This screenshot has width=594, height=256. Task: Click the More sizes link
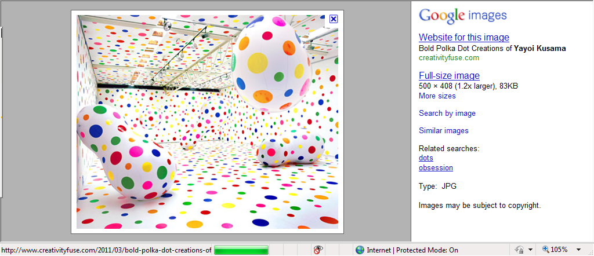pos(437,96)
